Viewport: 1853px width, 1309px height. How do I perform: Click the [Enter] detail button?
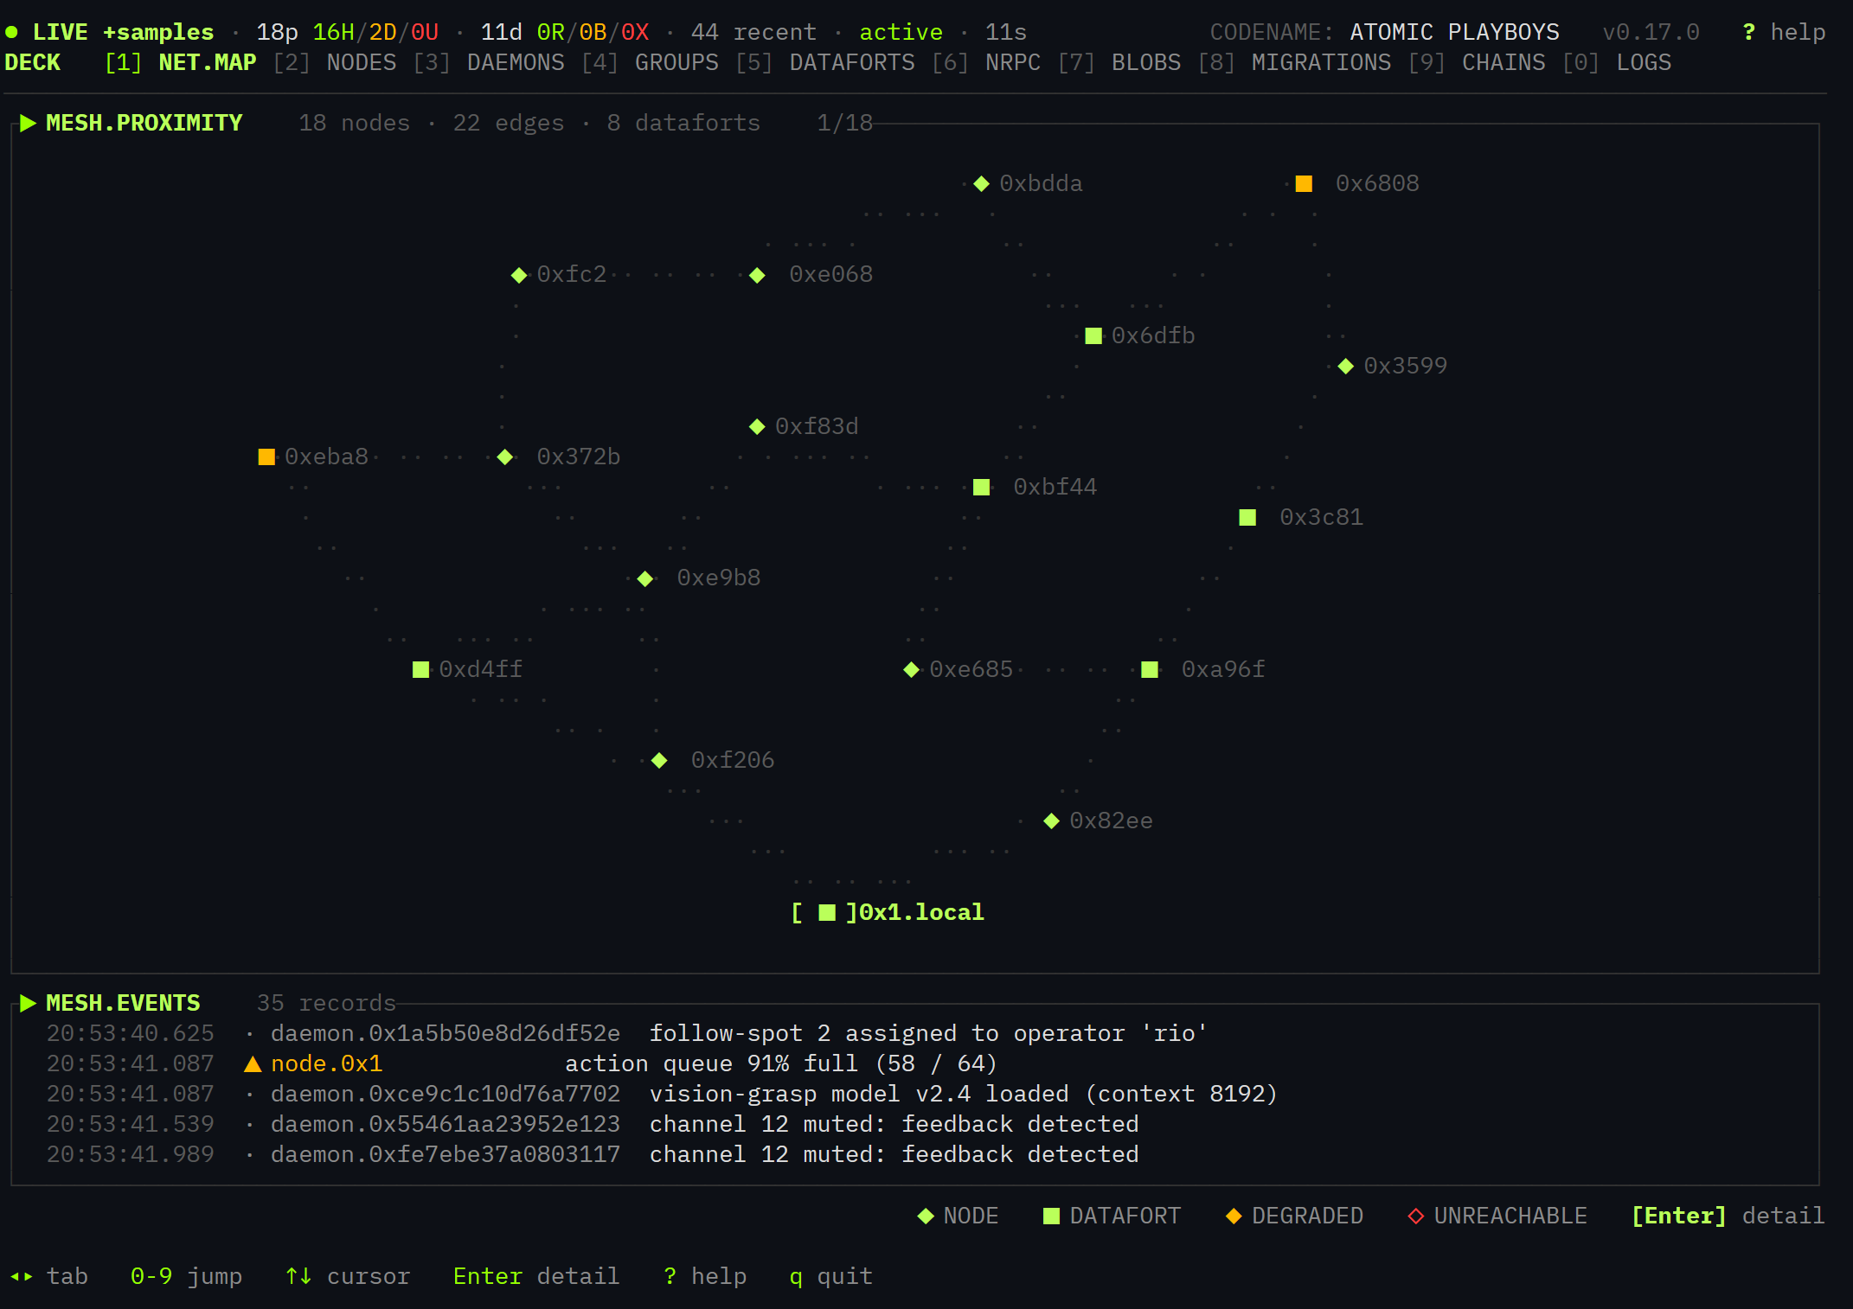[1728, 1216]
